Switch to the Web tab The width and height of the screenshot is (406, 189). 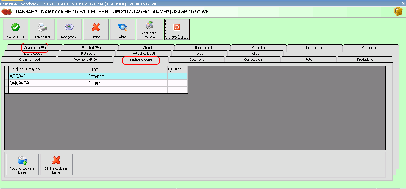[200, 54]
